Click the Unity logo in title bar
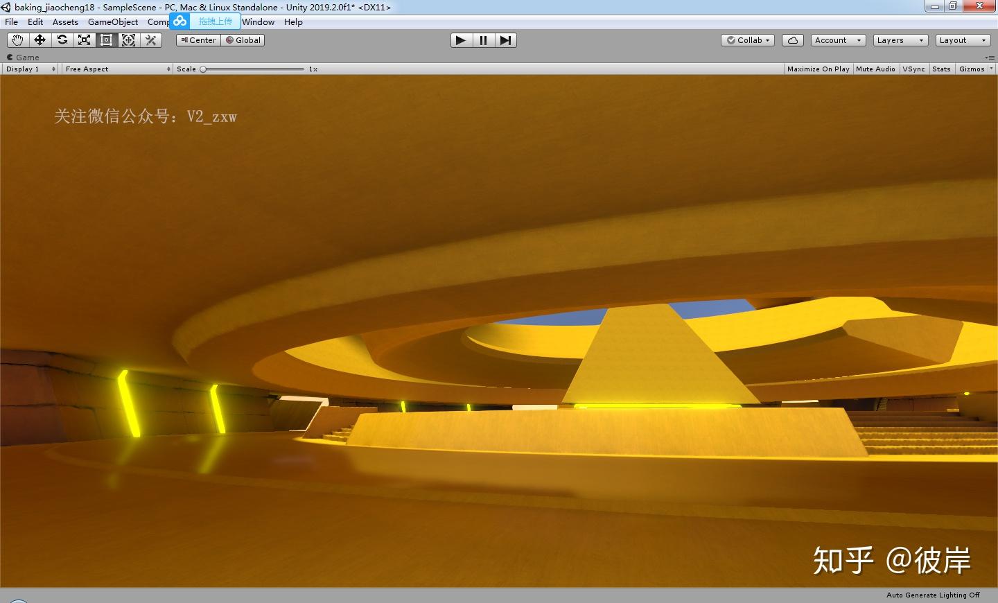 pyautogui.click(x=6, y=7)
